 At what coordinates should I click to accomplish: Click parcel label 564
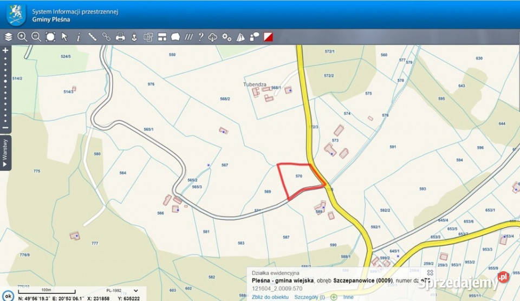click(123, 173)
